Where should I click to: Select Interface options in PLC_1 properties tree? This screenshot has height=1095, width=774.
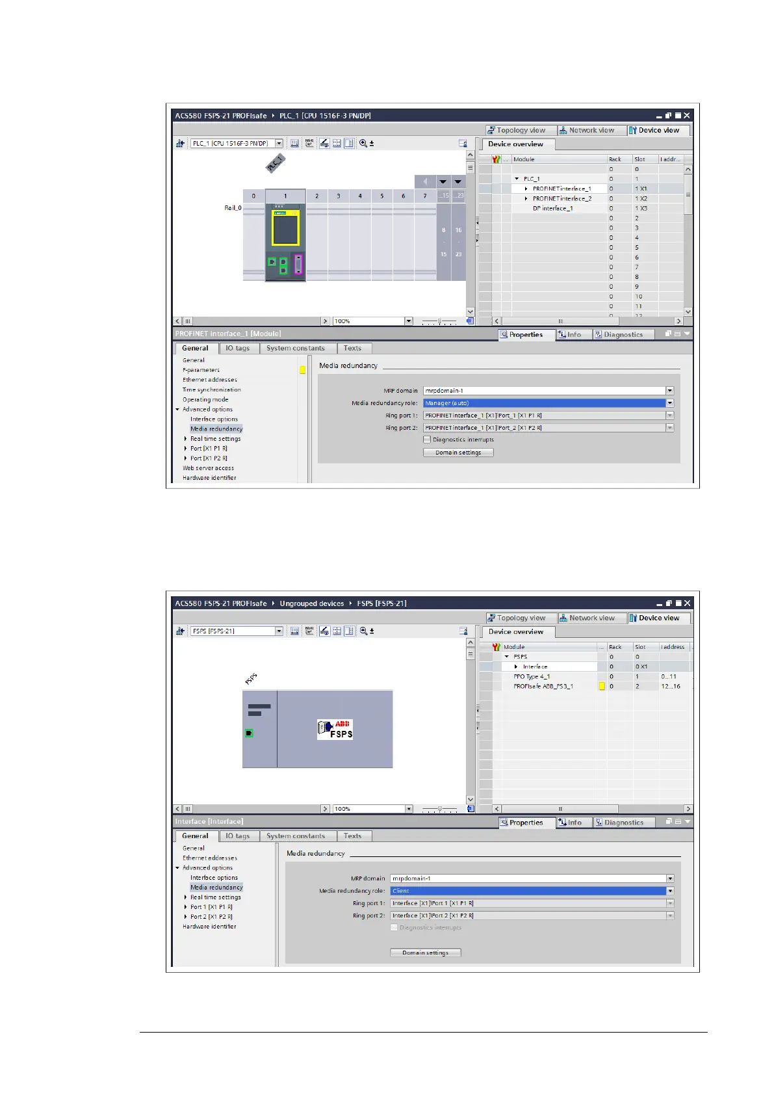click(214, 419)
